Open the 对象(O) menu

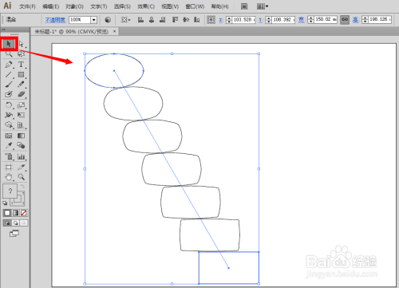coord(74,6)
